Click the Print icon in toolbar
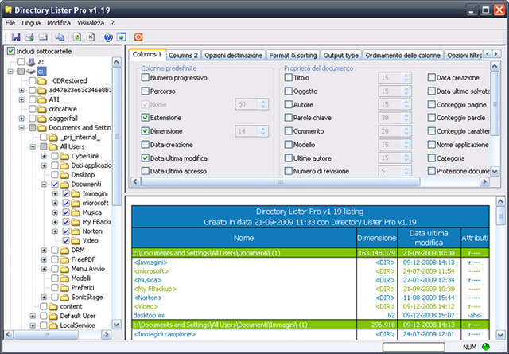This screenshot has height=354, width=509. click(29, 37)
